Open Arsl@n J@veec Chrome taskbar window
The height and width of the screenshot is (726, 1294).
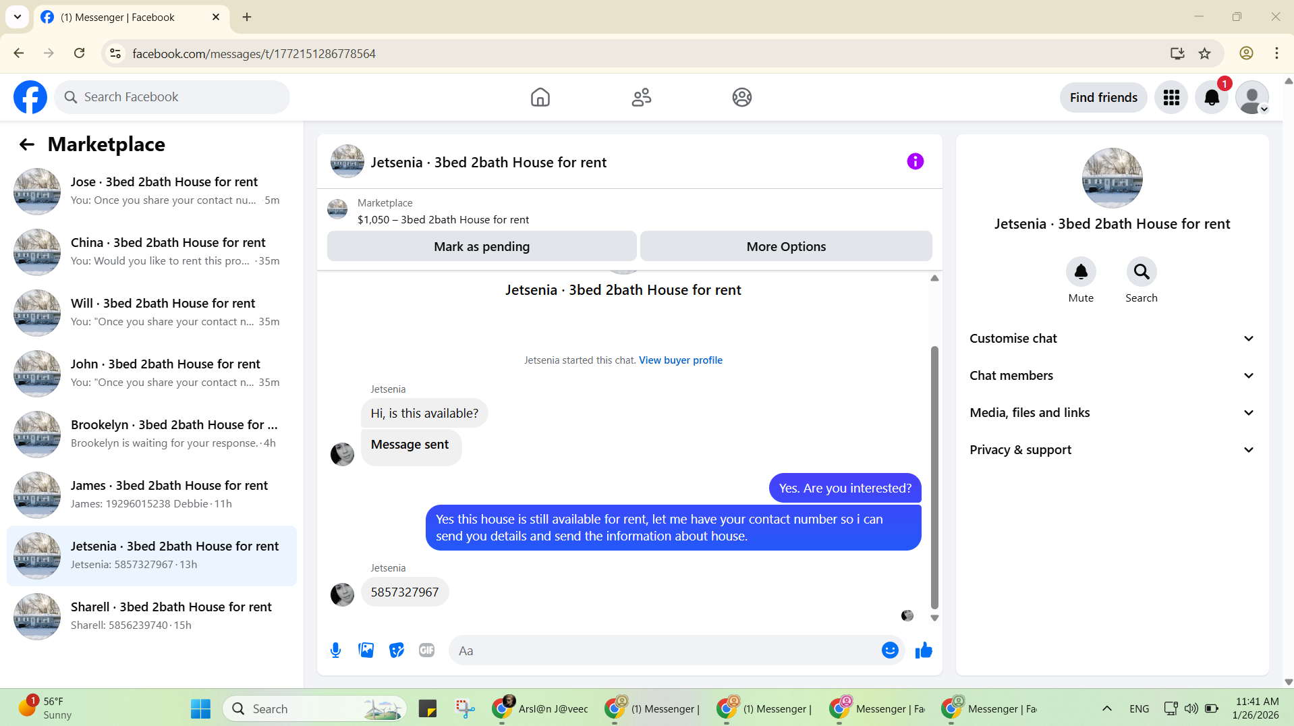point(540,708)
